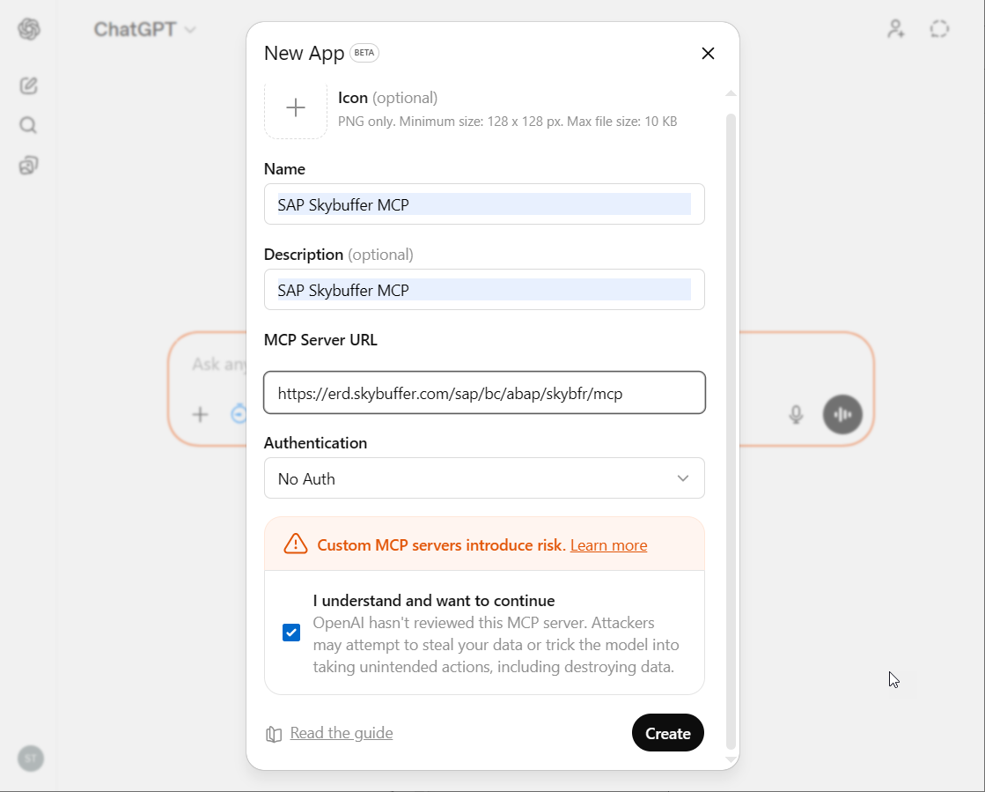Focus the MCP Server URL field
Screen dimensions: 985x792
coord(484,393)
